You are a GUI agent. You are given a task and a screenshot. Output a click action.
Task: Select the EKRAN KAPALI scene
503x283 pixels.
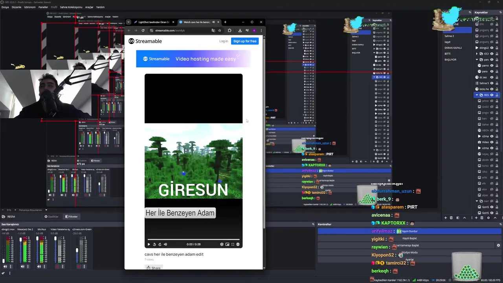453,48
